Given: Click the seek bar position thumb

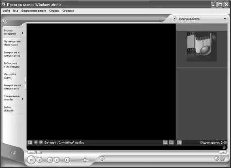Looking at the screenshot, I should tap(39, 152).
